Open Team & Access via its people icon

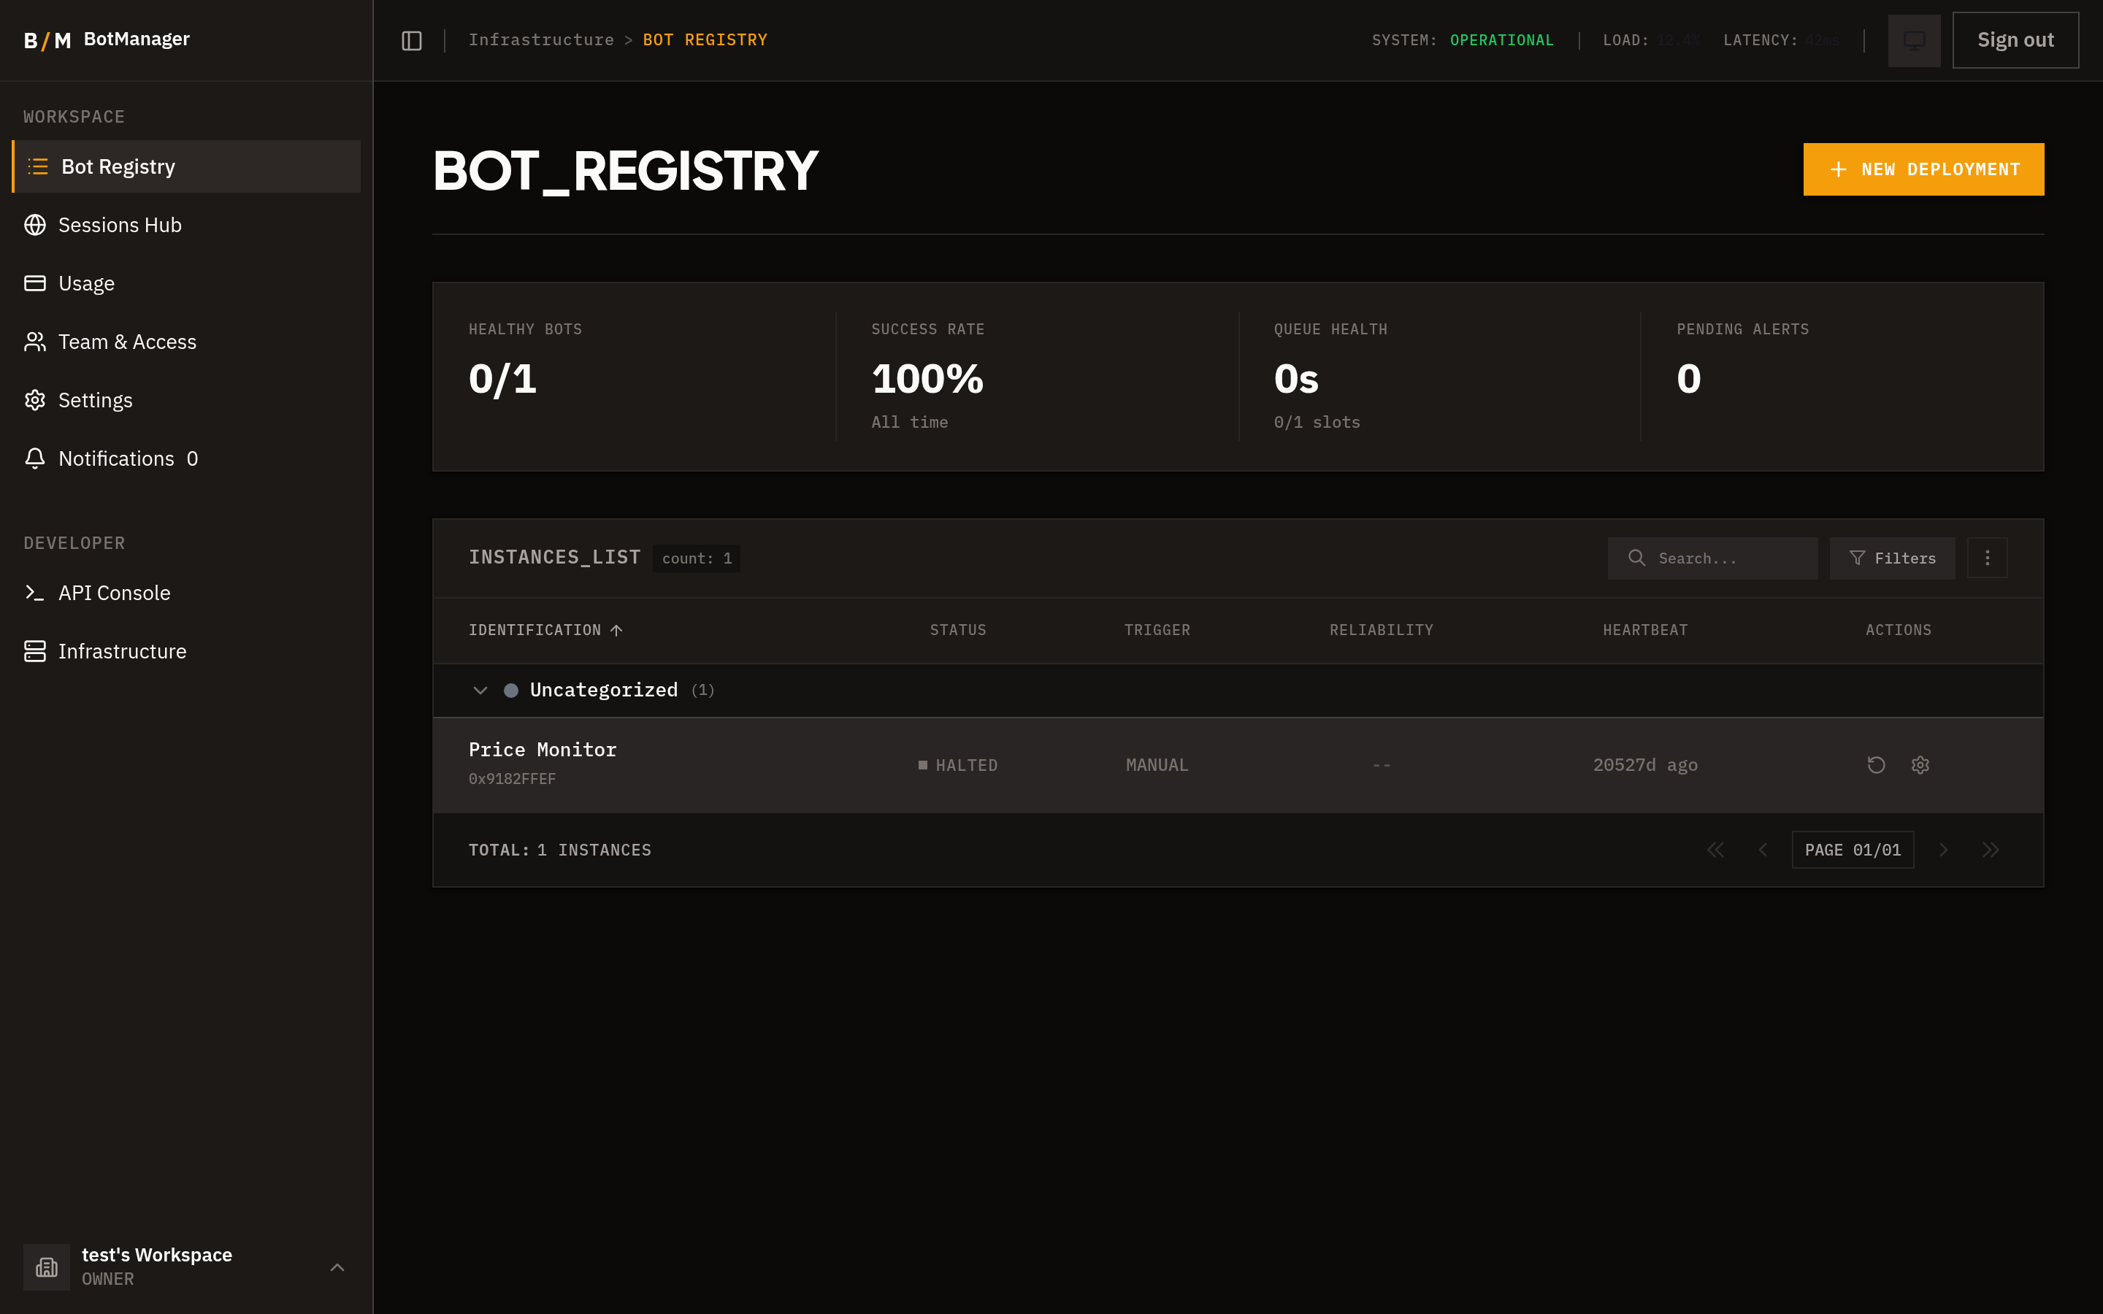pos(35,342)
